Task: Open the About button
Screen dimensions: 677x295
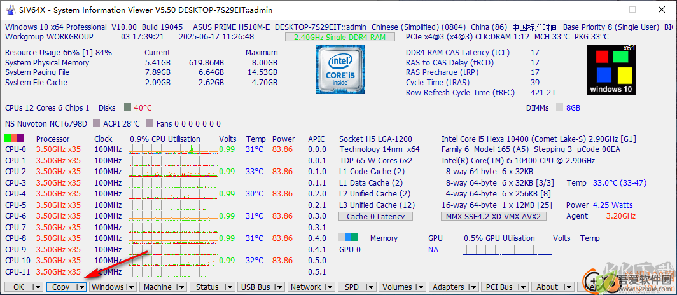Action: (547, 287)
